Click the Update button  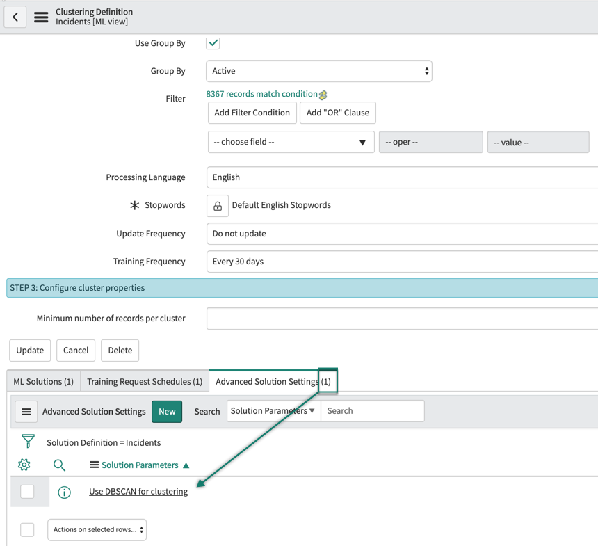30,351
